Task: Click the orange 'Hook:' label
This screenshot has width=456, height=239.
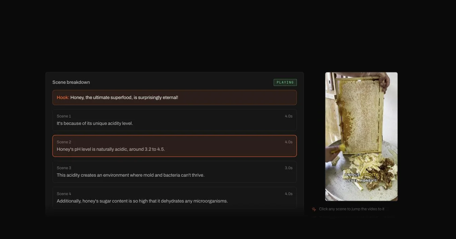Action: click(63, 97)
